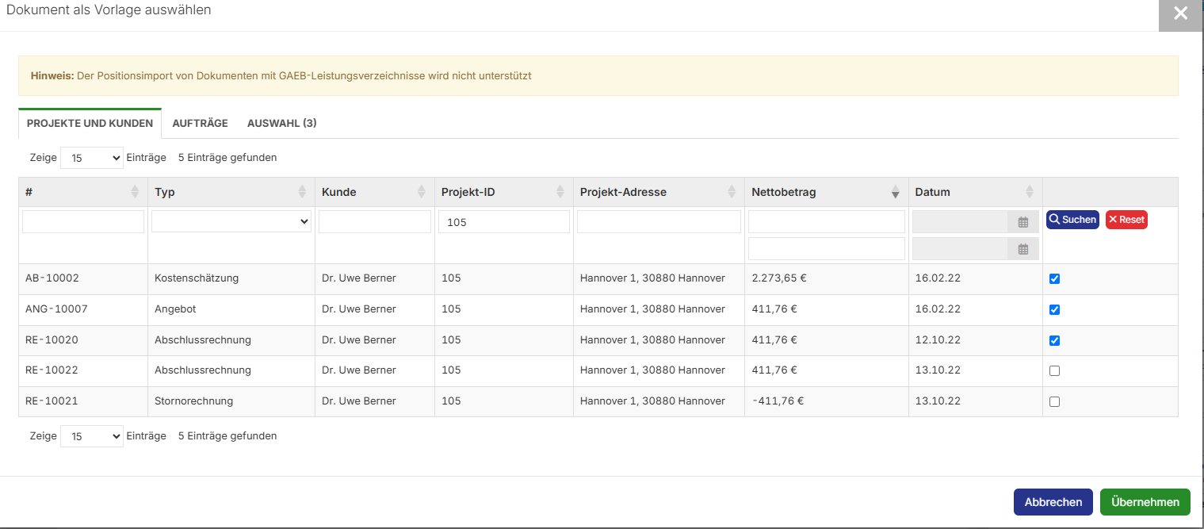Viewport: 1204px width, 529px height.
Task: Uncheck the AB-10002 row checkbox
Action: coord(1054,279)
